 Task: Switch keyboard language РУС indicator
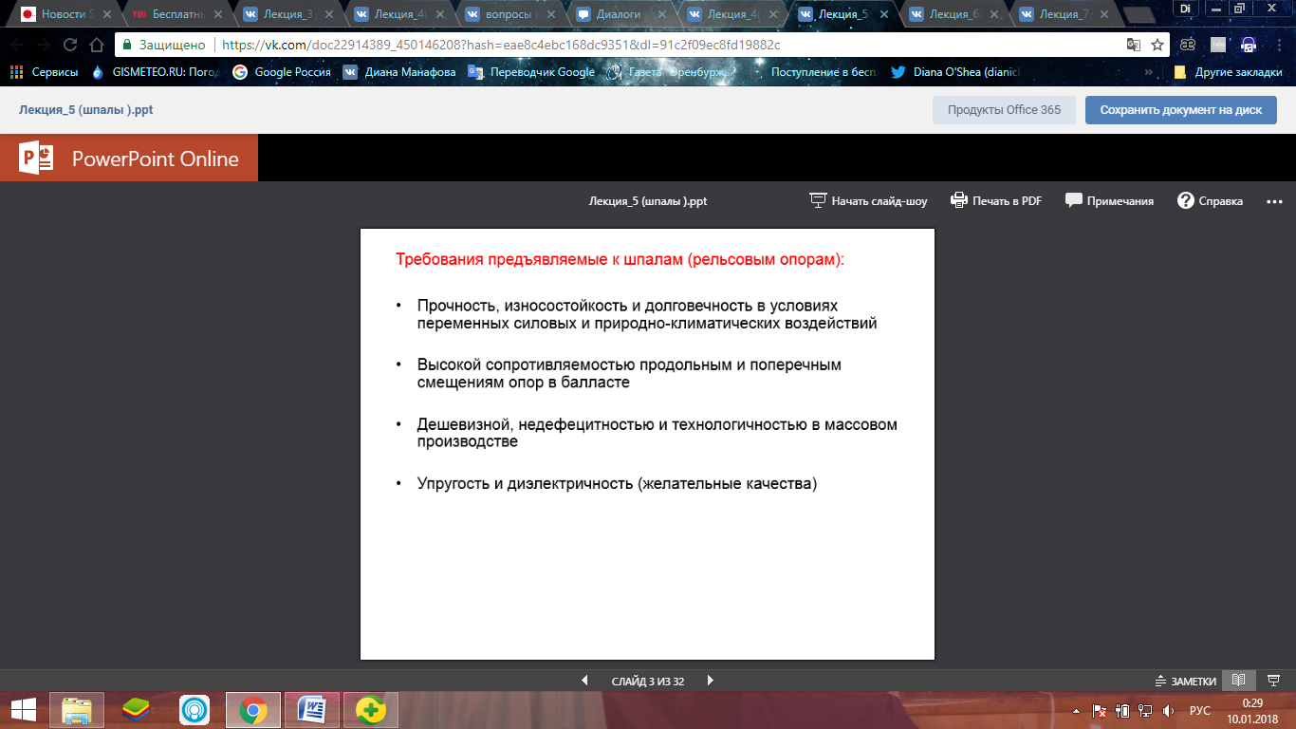click(1200, 710)
